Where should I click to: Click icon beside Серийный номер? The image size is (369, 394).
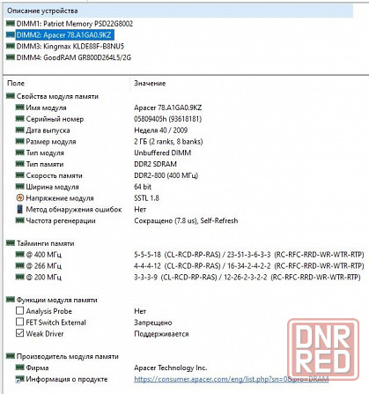pyautogui.click(x=19, y=118)
